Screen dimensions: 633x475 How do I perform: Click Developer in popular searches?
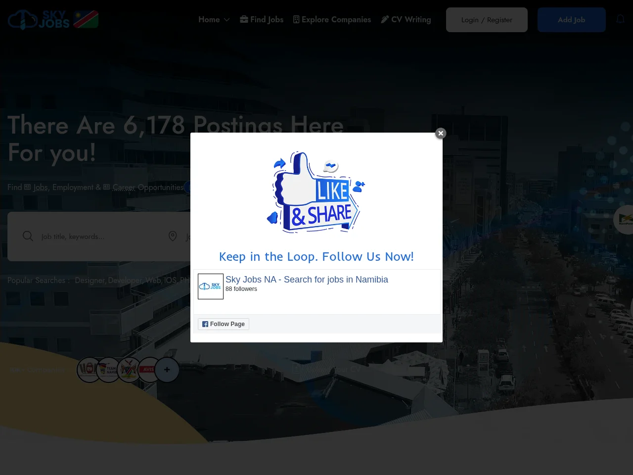125,281
